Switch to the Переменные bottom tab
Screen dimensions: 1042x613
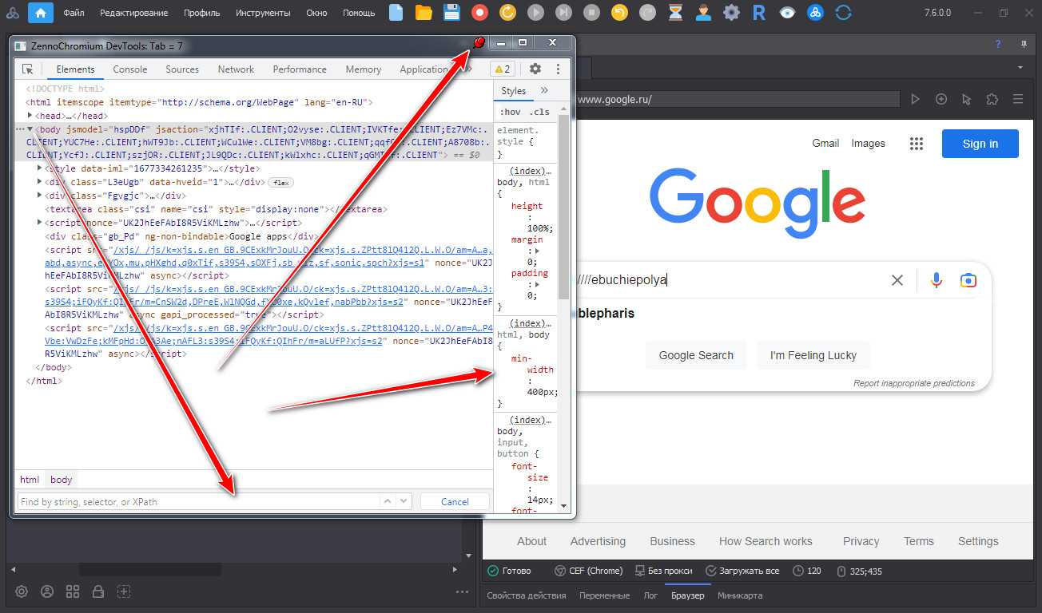605,595
